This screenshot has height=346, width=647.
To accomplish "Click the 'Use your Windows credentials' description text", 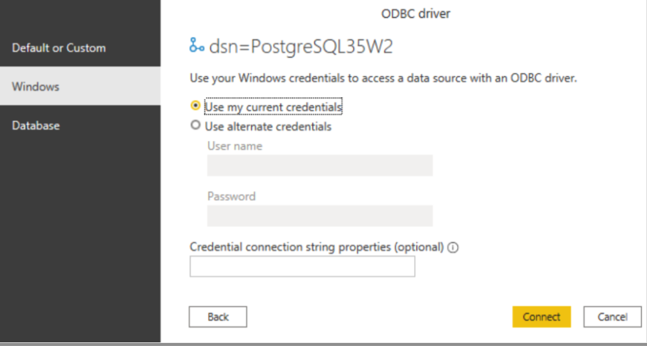I will click(x=383, y=78).
